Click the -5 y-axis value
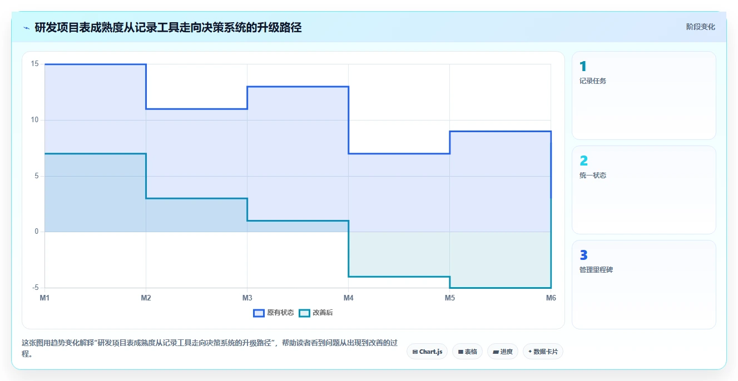 pos(35,288)
